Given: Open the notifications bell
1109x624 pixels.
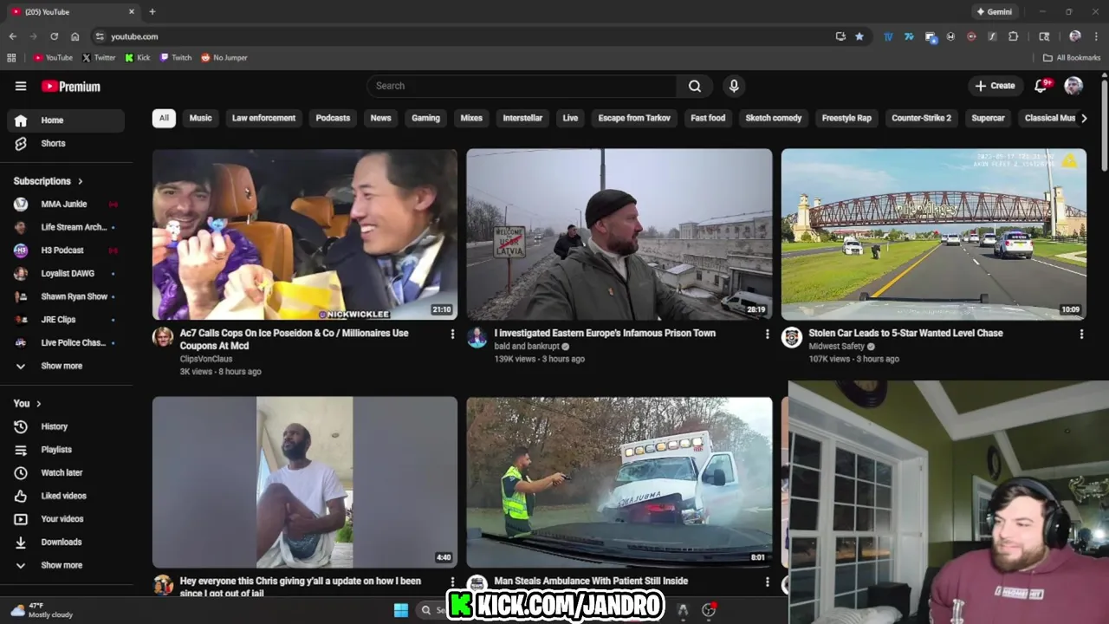Looking at the screenshot, I should click(x=1041, y=86).
